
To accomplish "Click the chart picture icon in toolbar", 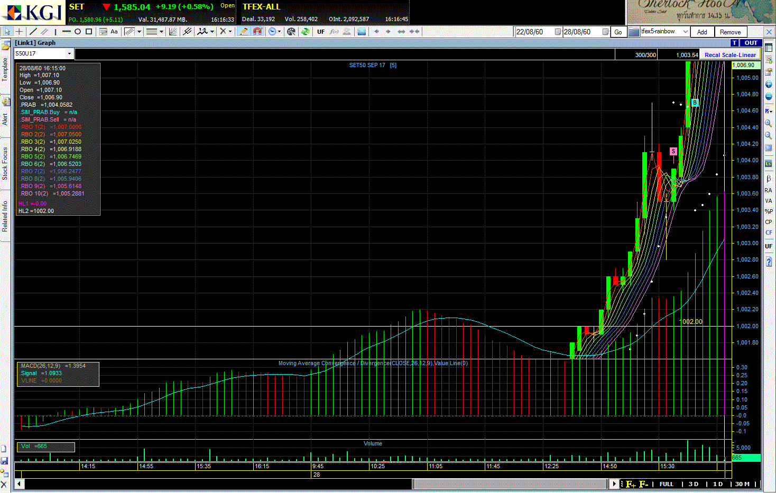I will pos(362,32).
